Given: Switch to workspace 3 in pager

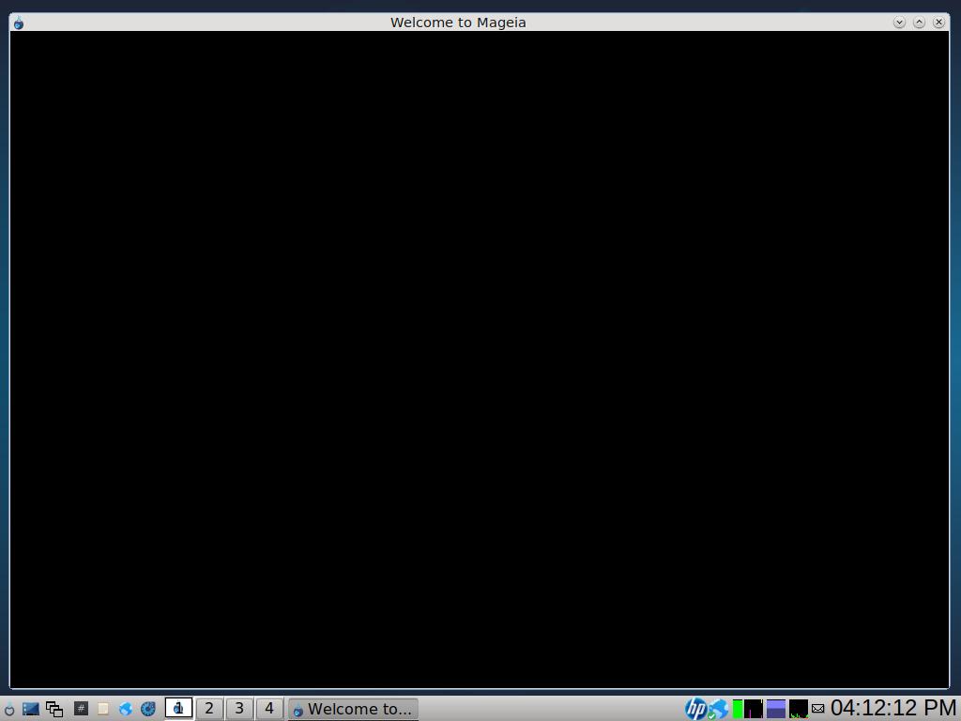Looking at the screenshot, I should 239,708.
